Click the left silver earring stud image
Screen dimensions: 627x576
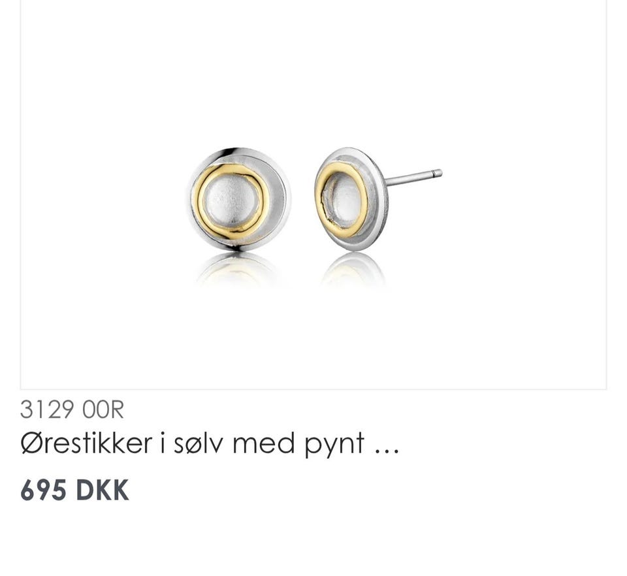coord(239,199)
